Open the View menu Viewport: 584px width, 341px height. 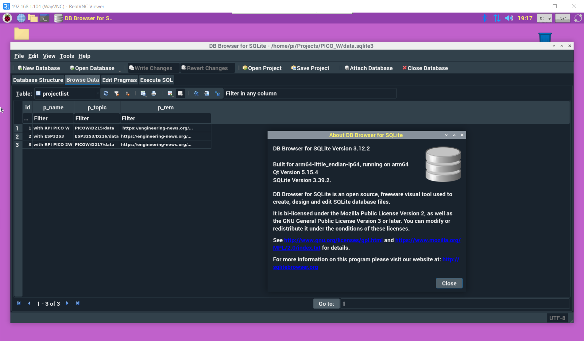click(x=49, y=56)
